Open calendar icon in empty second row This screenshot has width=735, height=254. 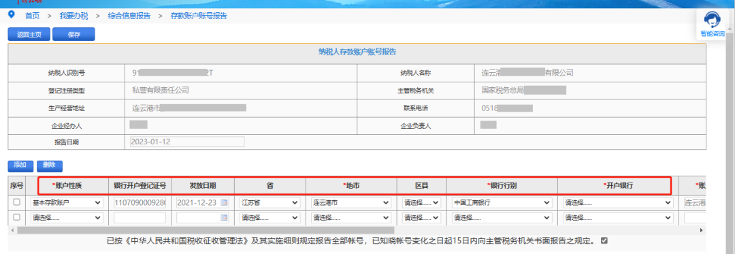[224, 217]
